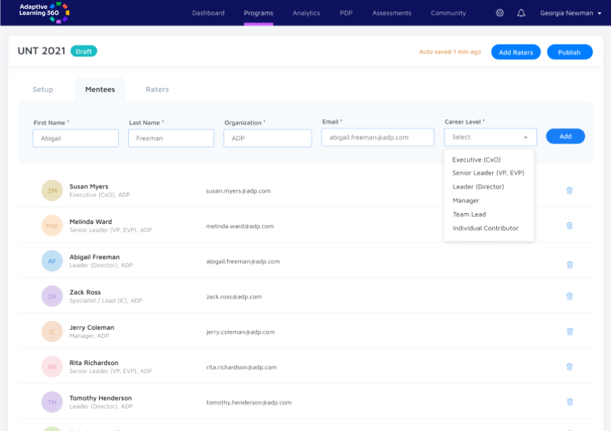Click 'Specialist / Lead (IC), ADP' subtitle

click(106, 301)
